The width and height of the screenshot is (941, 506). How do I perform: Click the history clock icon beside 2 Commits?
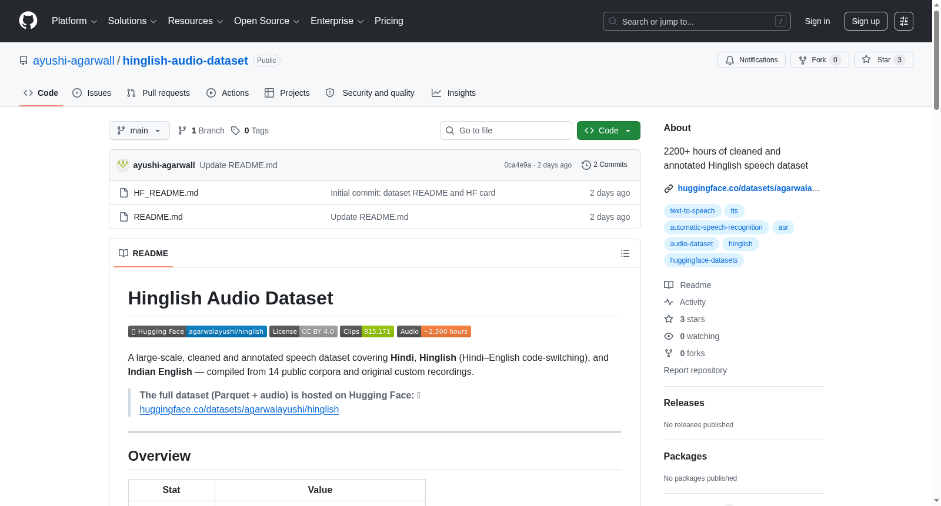[x=586, y=165]
